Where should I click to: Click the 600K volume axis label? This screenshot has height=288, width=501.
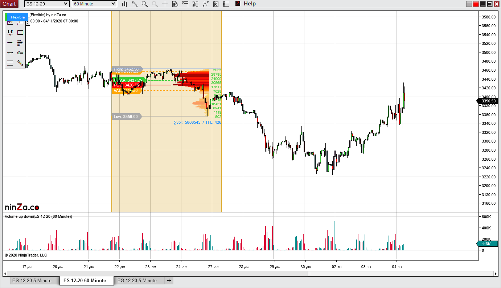point(486,217)
